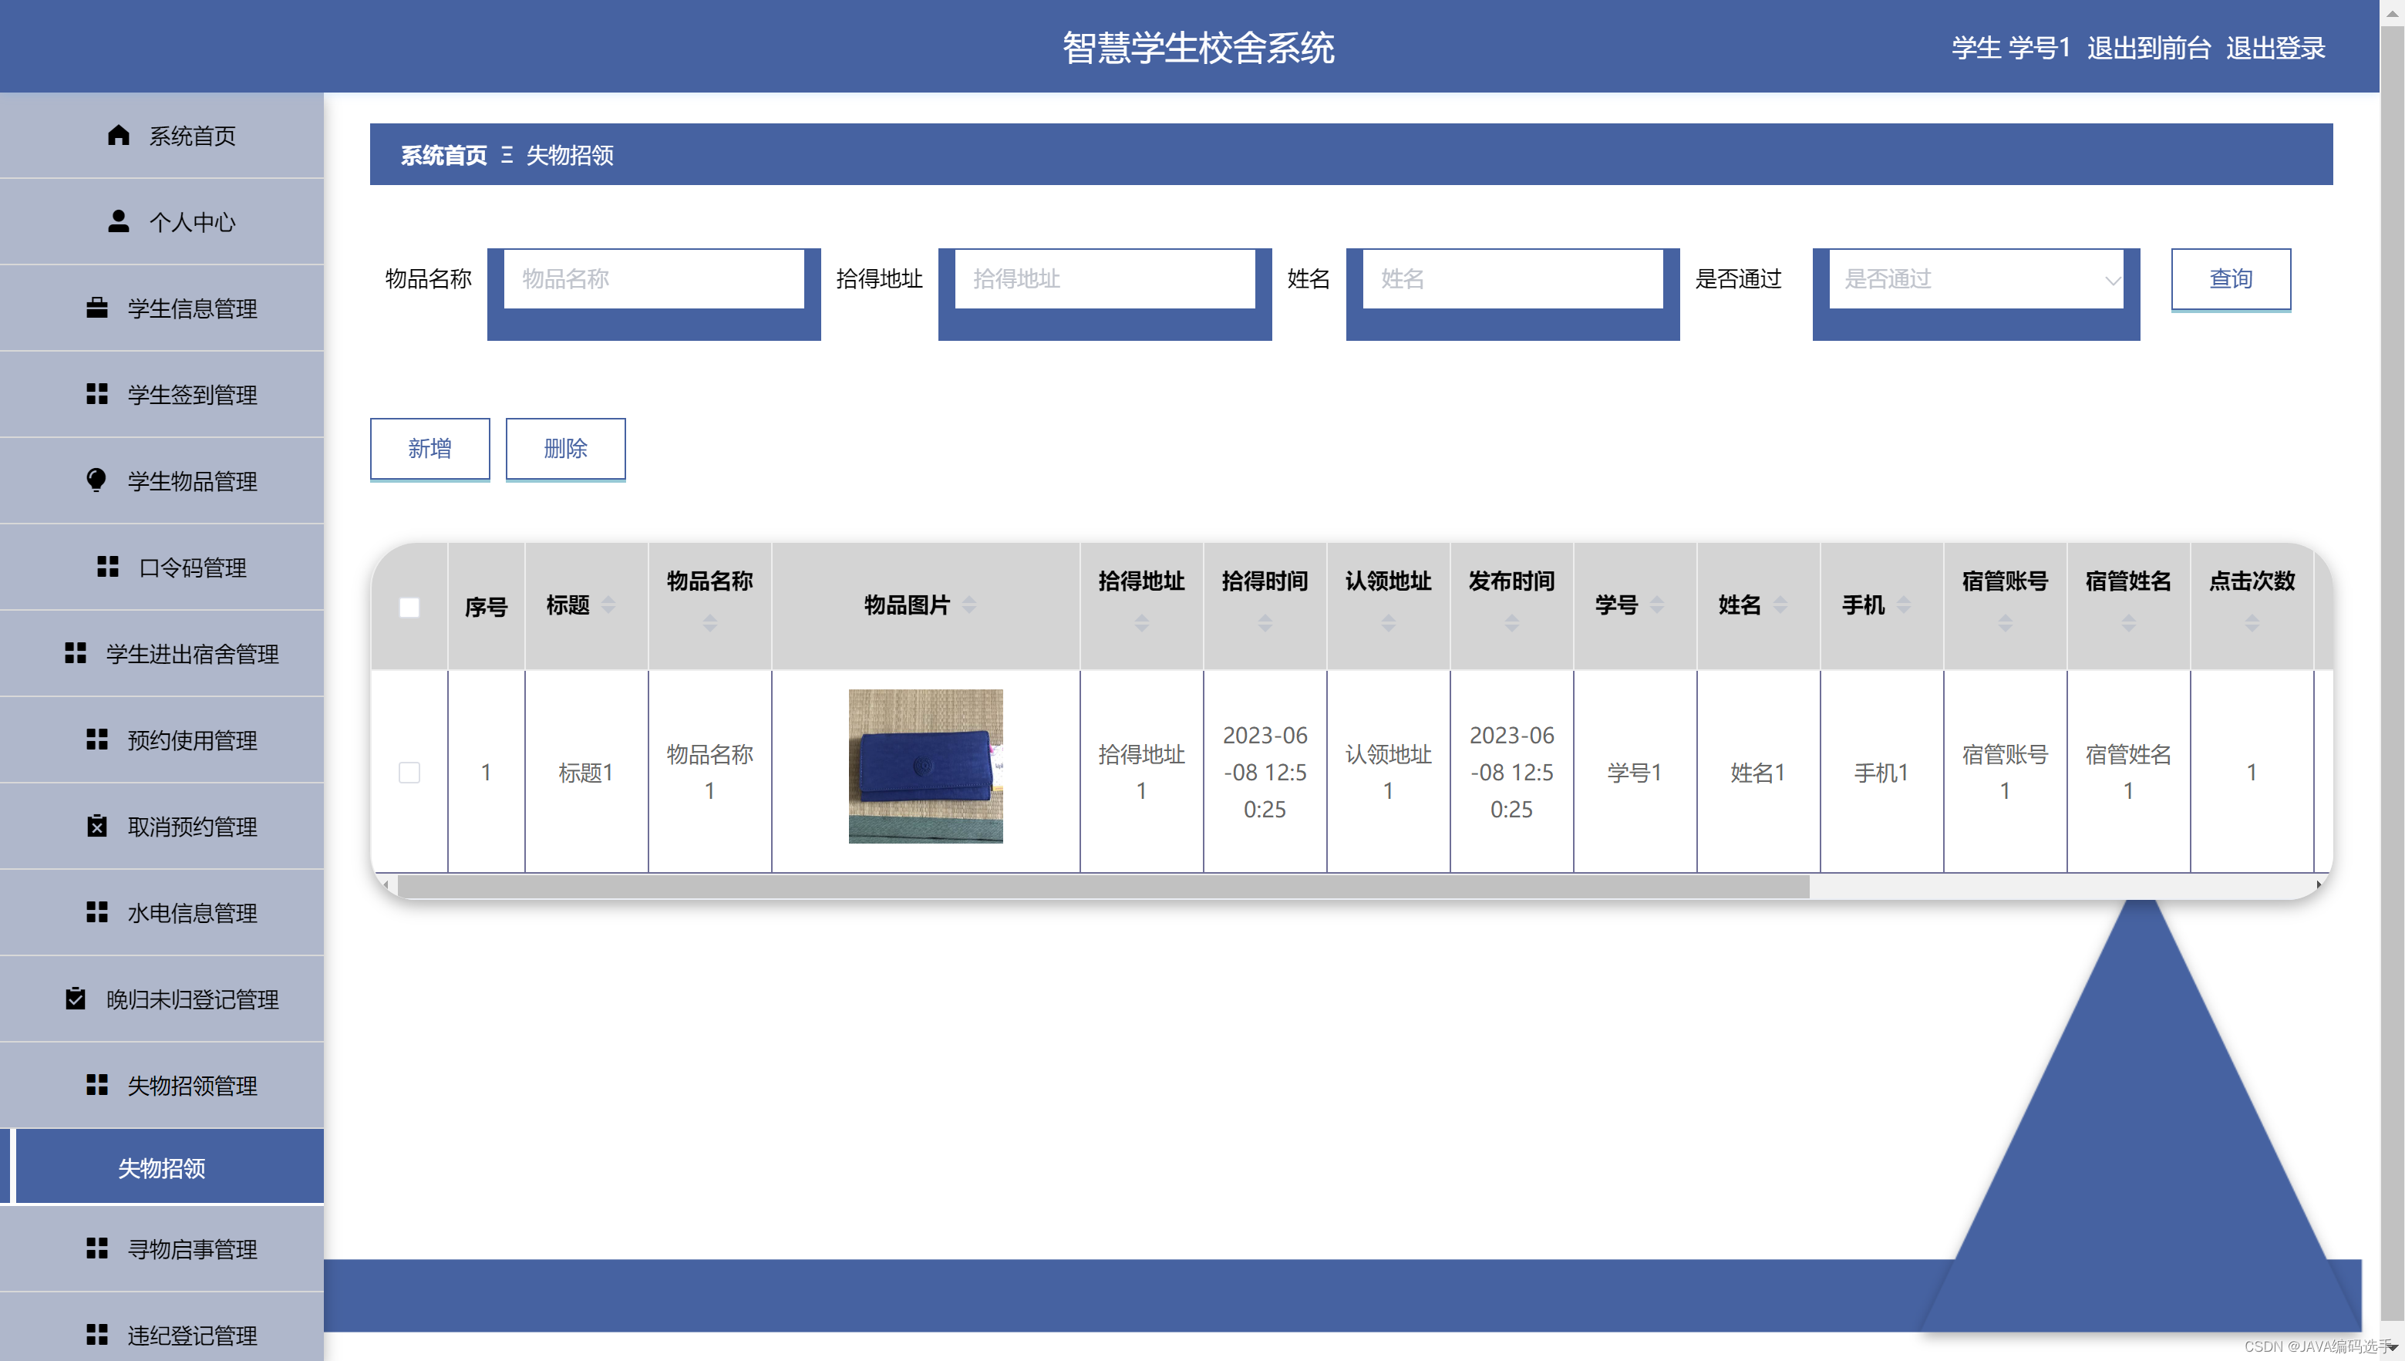Click the lightbulb icon for 学生物品管理
The image size is (2405, 1361).
(x=96, y=480)
